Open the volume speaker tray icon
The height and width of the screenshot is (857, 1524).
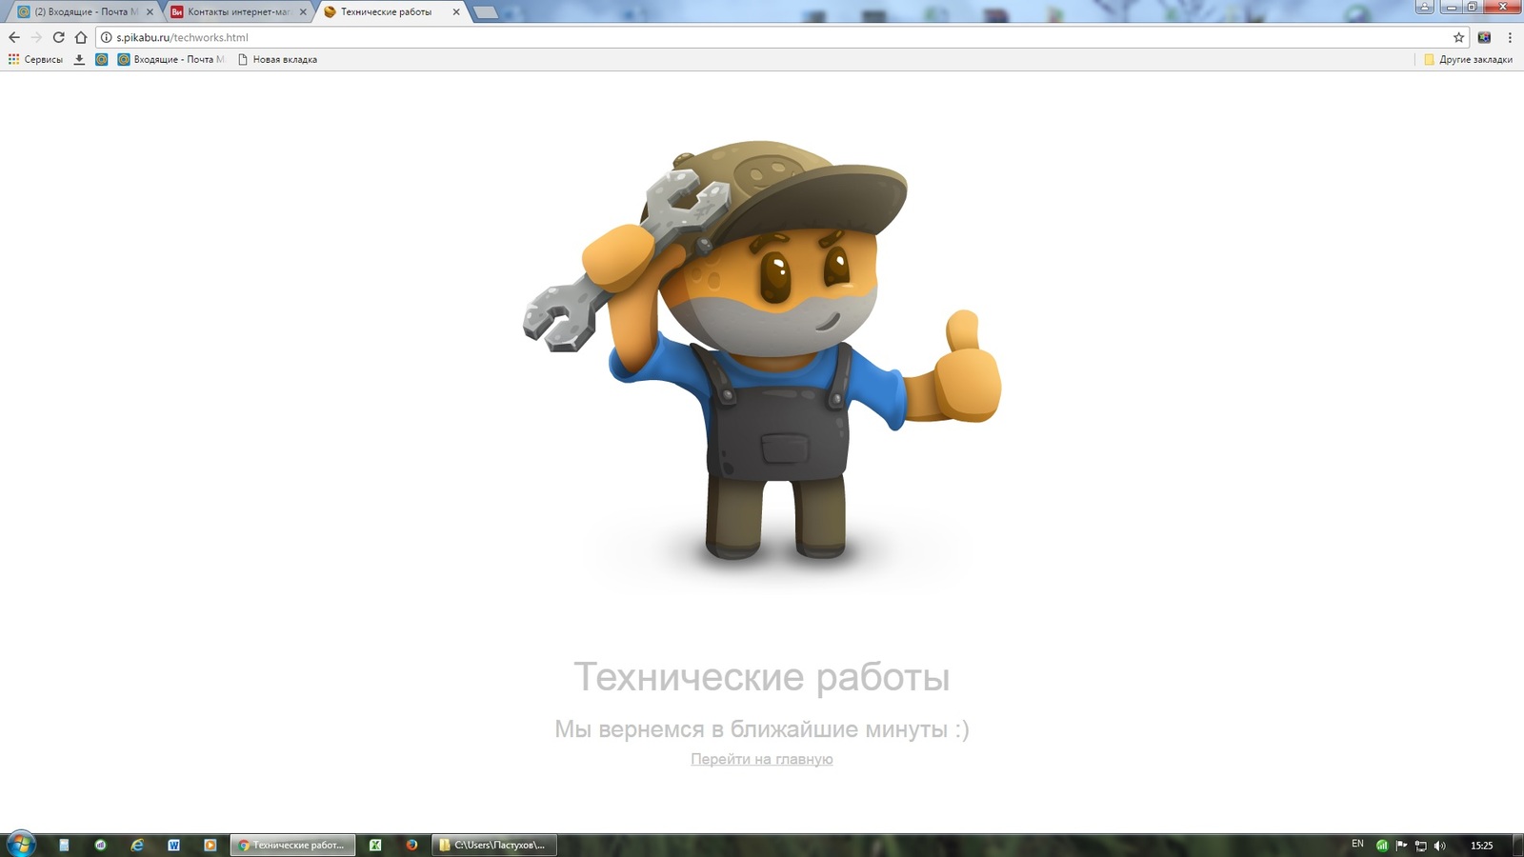click(x=1439, y=845)
